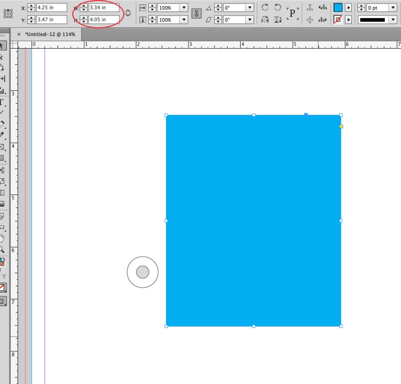The height and width of the screenshot is (384, 401).
Task: Toggle the constrain proportions link for width and height
Action: tap(128, 14)
